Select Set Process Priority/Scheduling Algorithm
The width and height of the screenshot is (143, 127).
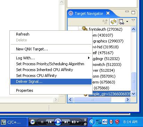point(51,64)
